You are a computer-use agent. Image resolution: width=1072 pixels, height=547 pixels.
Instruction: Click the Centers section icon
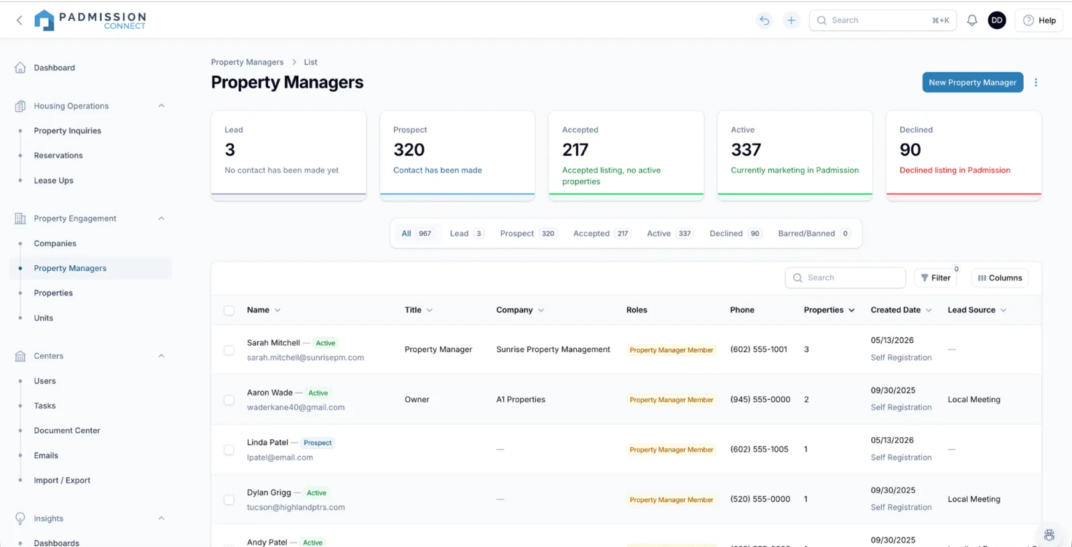(20, 356)
